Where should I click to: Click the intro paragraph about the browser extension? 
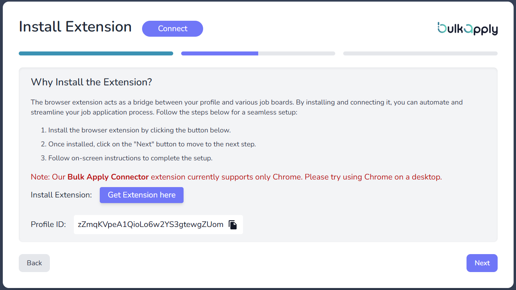(246, 107)
